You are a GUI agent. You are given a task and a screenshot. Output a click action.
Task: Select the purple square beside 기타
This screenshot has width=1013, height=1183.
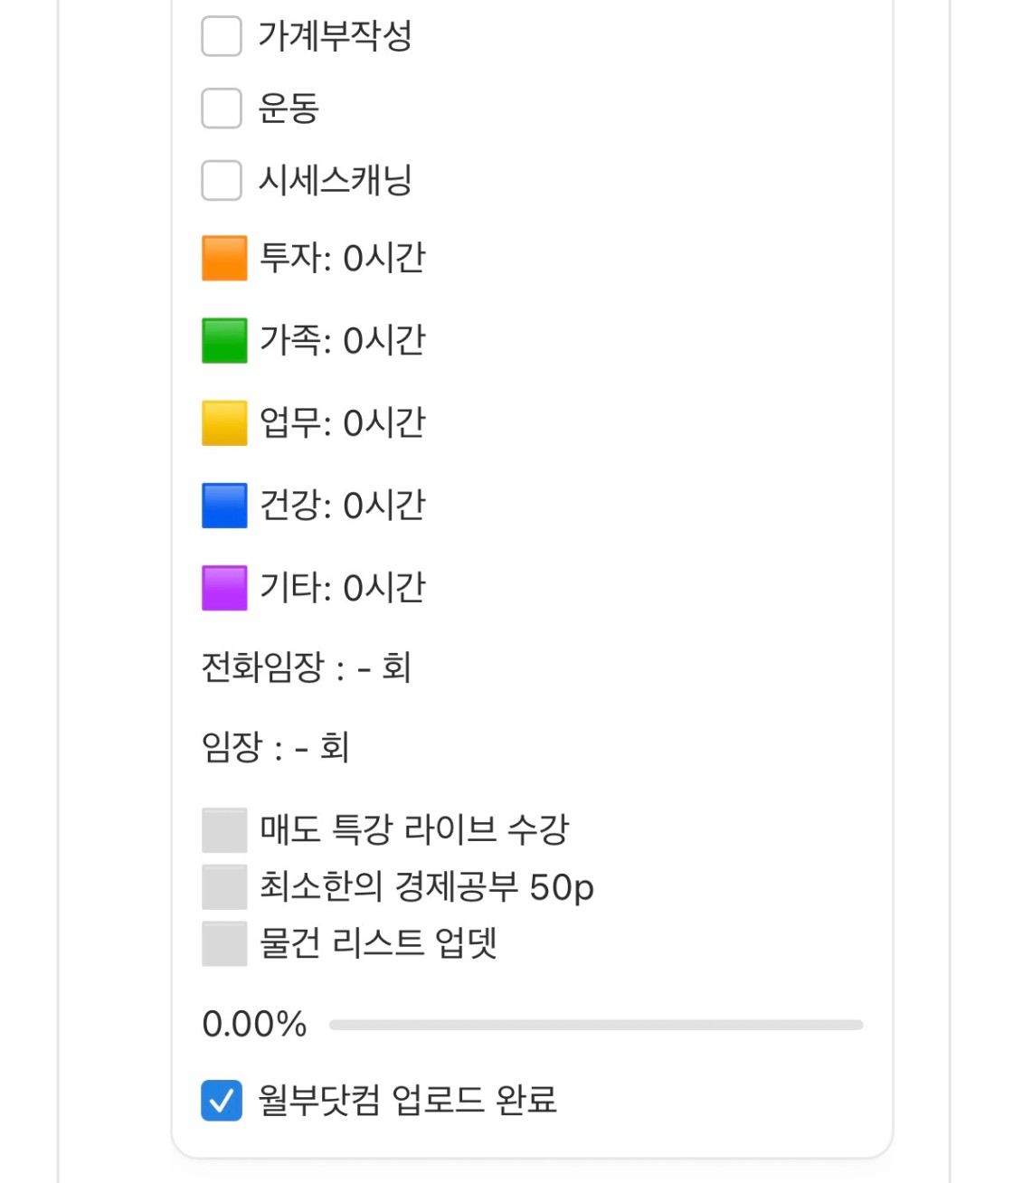point(224,588)
